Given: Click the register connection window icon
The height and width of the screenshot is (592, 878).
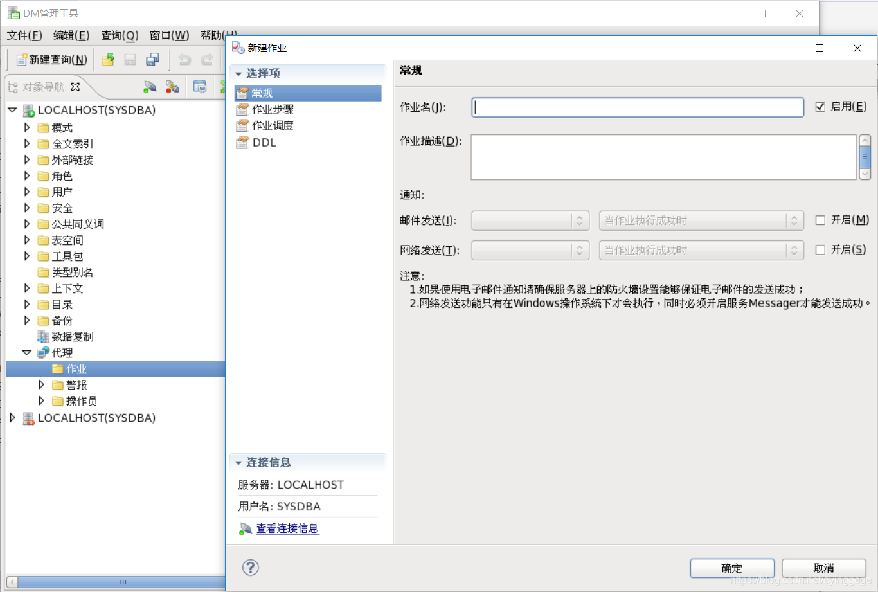Looking at the screenshot, I should [x=200, y=86].
